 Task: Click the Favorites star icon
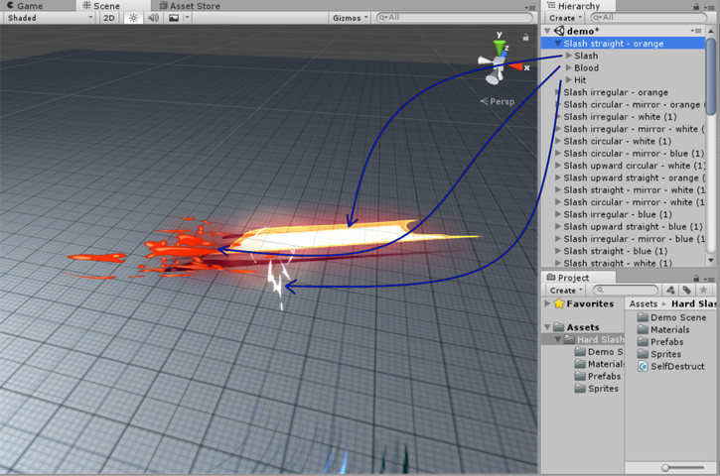click(559, 303)
